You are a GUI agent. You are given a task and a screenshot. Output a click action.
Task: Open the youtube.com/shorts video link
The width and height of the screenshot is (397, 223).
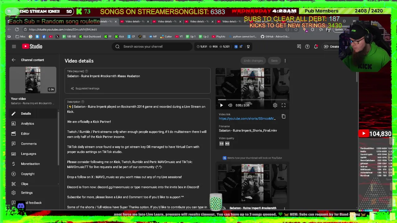click(x=247, y=119)
